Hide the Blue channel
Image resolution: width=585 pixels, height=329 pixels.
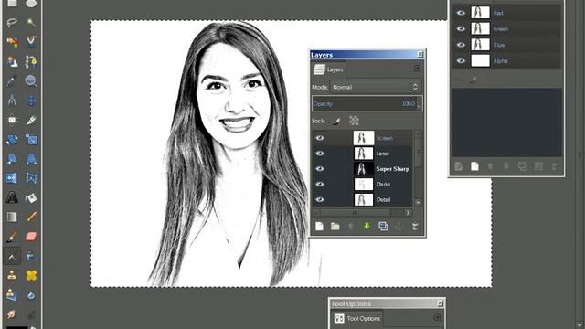pyautogui.click(x=461, y=45)
